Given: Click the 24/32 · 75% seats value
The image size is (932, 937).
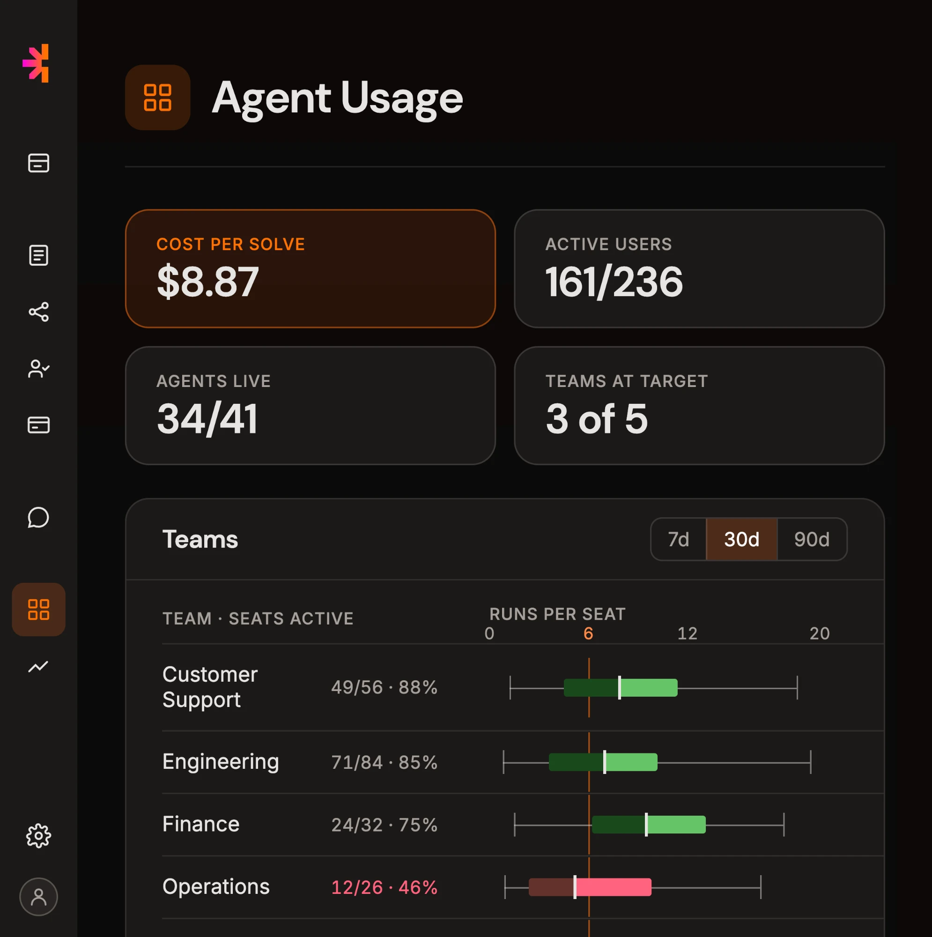Looking at the screenshot, I should 385,825.
